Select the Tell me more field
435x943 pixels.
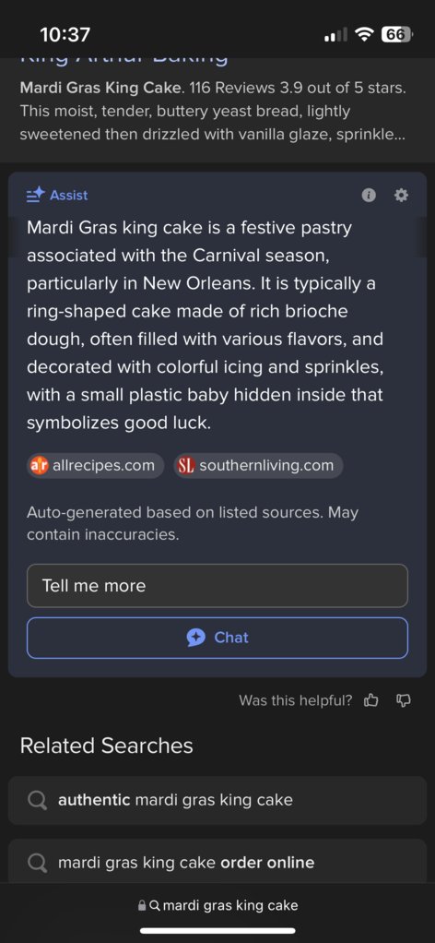point(217,586)
